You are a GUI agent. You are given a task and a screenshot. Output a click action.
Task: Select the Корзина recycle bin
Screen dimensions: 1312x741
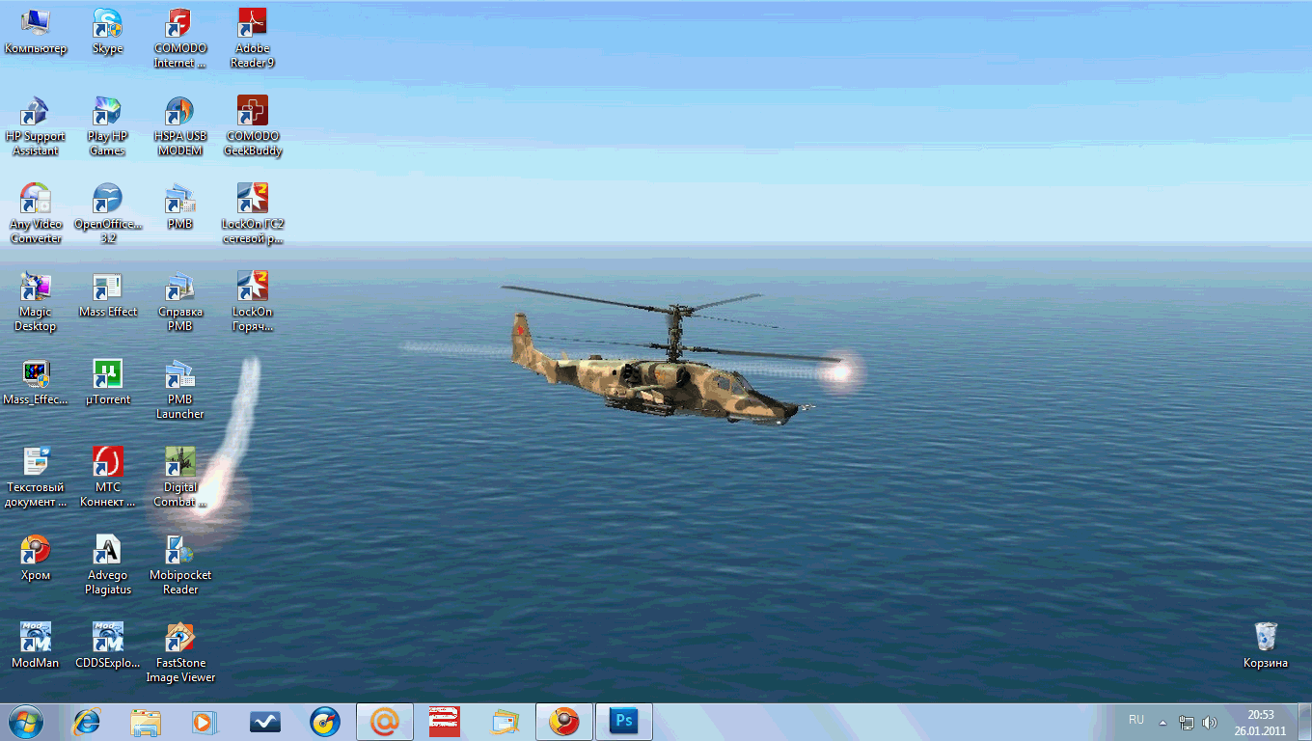click(1266, 646)
